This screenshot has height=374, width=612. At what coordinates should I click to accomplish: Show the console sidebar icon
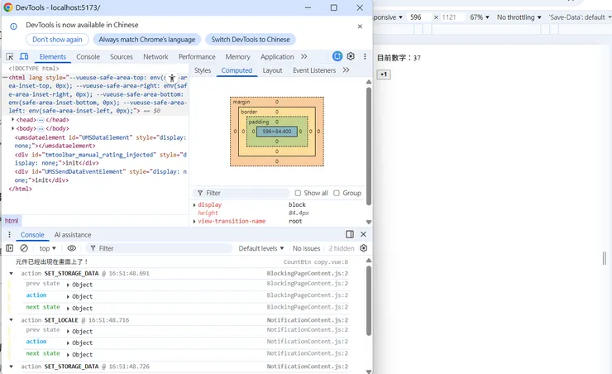click(x=10, y=248)
